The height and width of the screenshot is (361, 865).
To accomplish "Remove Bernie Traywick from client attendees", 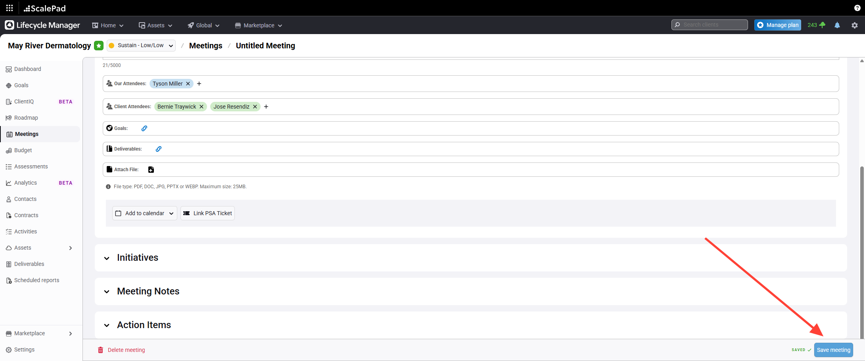I will tap(201, 107).
